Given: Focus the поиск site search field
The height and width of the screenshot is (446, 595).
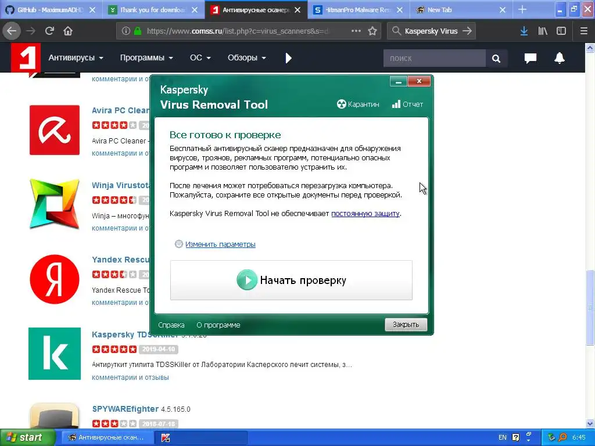Looking at the screenshot, I should pyautogui.click(x=435, y=58).
